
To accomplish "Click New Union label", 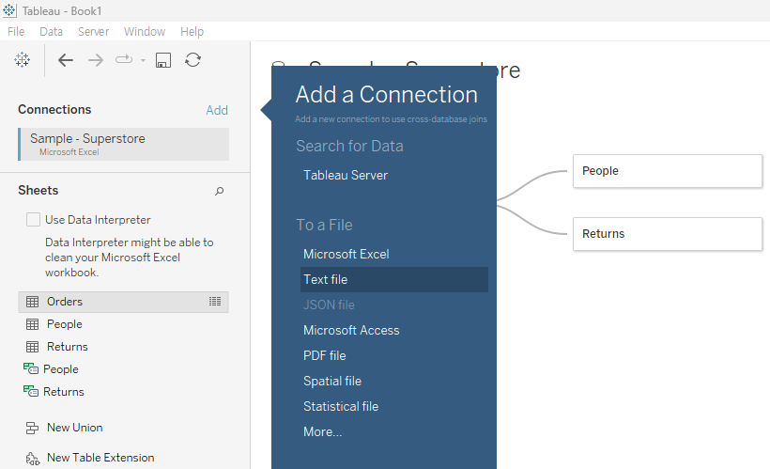I will [x=74, y=428].
